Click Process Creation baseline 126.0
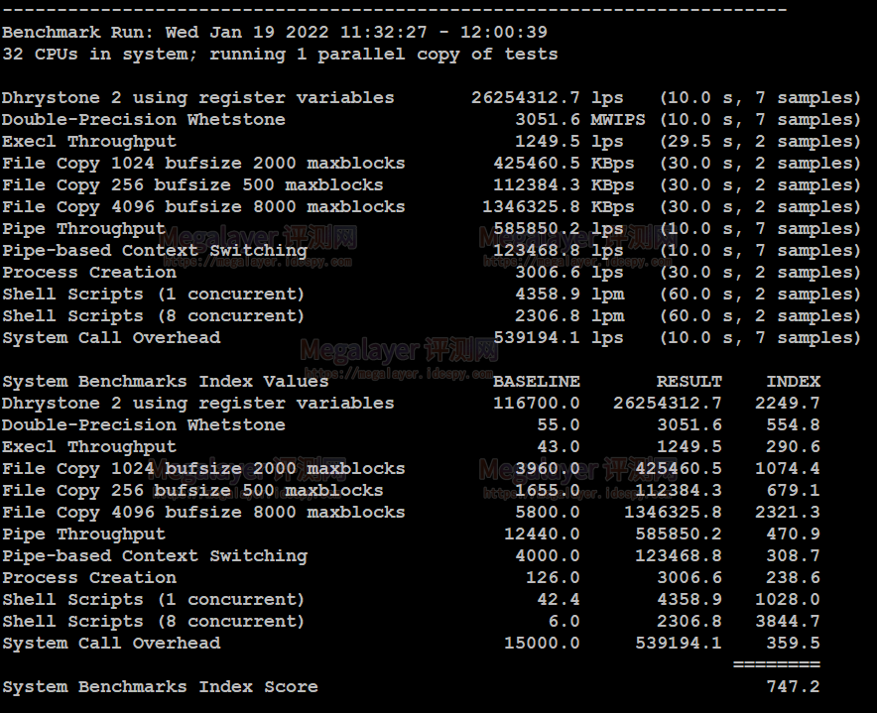The width and height of the screenshot is (877, 713). (553, 578)
